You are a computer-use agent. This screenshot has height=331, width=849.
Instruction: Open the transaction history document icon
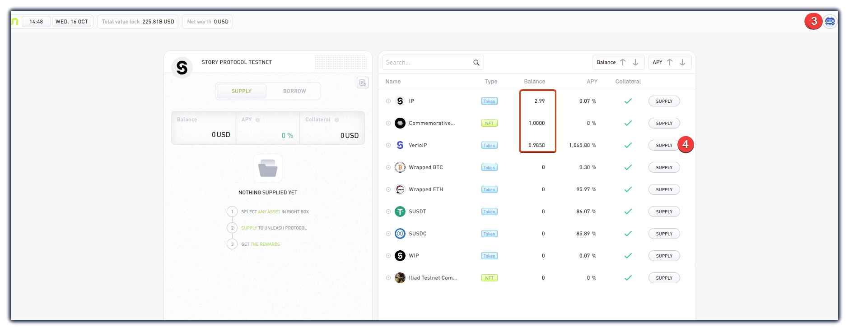coord(362,83)
